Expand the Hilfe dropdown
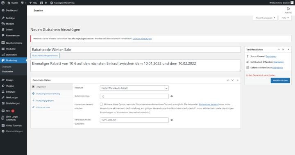Screen dimensions: 295x155 (x=285, y=18)
